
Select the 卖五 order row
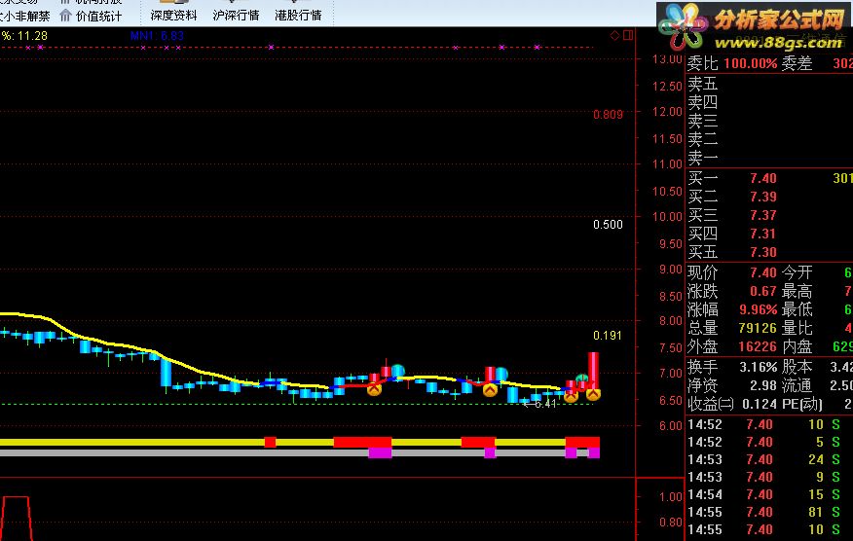(x=769, y=84)
